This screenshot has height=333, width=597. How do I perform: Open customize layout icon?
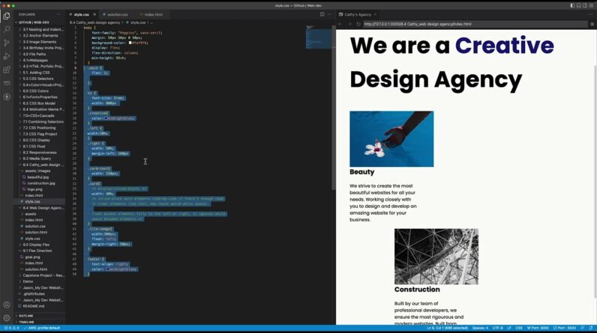[x=591, y=5]
